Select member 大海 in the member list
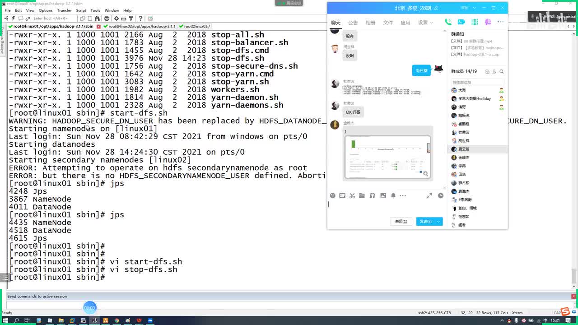 tap(477, 90)
